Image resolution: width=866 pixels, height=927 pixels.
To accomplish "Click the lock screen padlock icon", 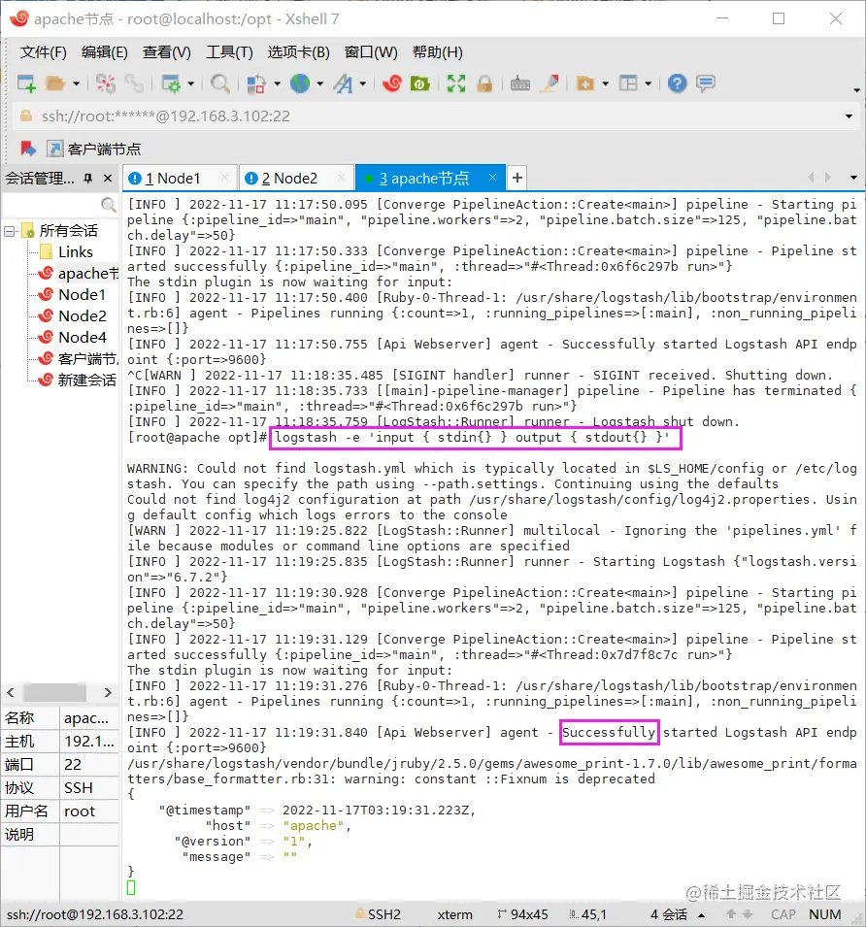I will pos(484,83).
